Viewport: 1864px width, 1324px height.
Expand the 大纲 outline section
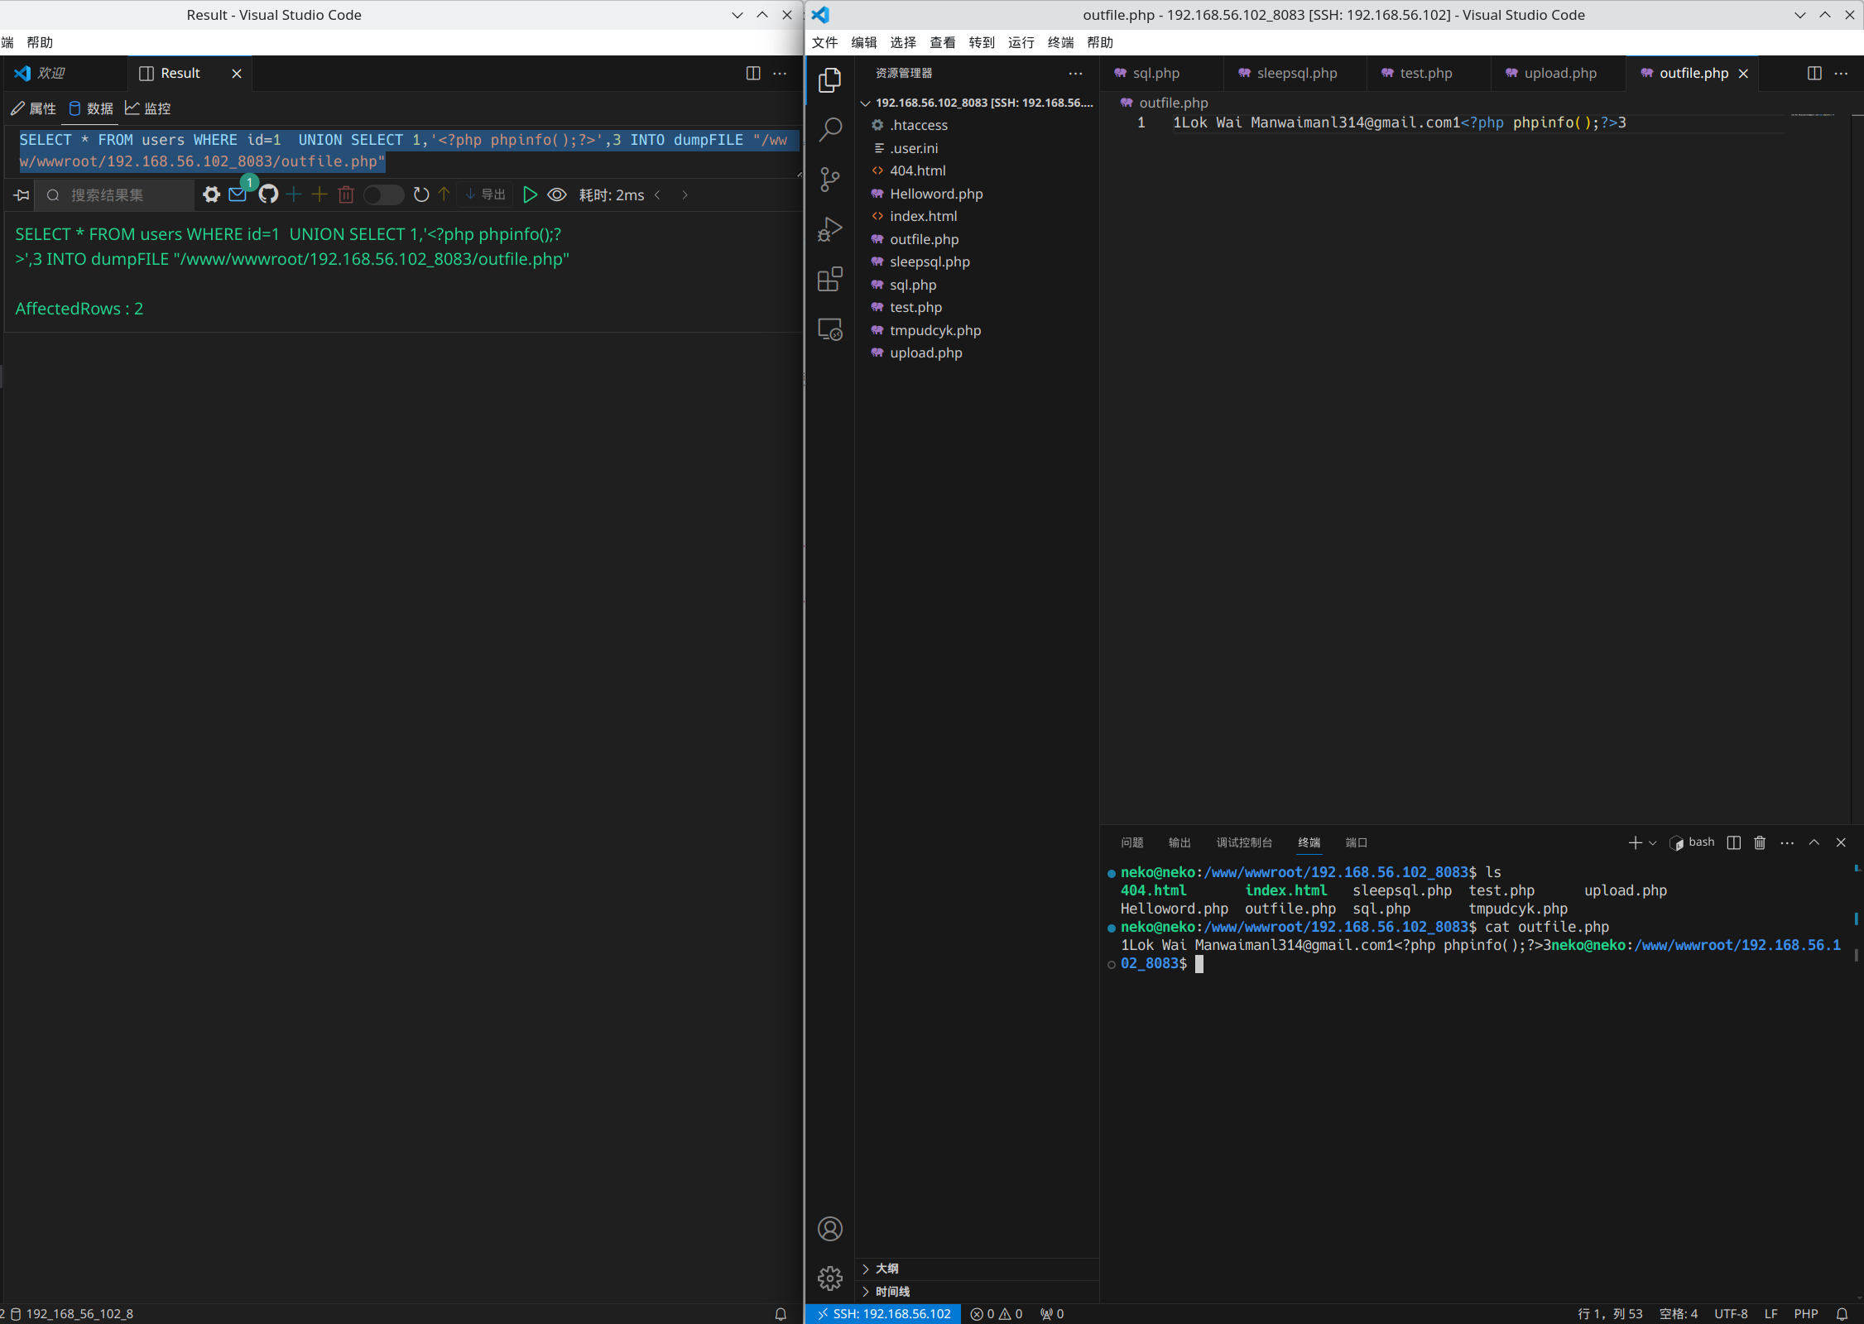coord(886,1269)
